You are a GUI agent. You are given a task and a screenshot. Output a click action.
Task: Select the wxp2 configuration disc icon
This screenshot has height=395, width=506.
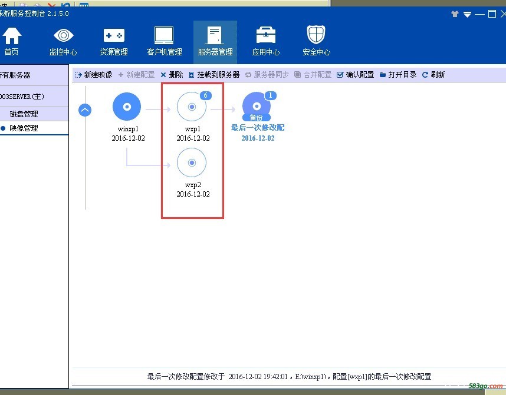pyautogui.click(x=192, y=162)
